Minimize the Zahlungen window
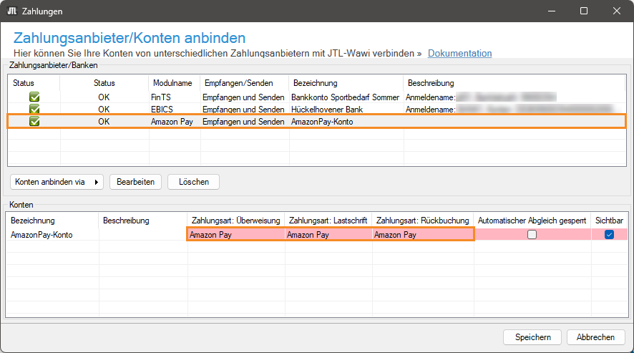Screen dimensions: 634x353 point(551,11)
